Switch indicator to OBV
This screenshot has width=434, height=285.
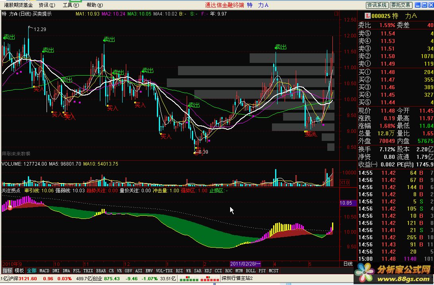(129, 271)
